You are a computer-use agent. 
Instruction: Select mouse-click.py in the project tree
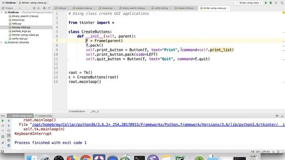[x=21, y=28]
